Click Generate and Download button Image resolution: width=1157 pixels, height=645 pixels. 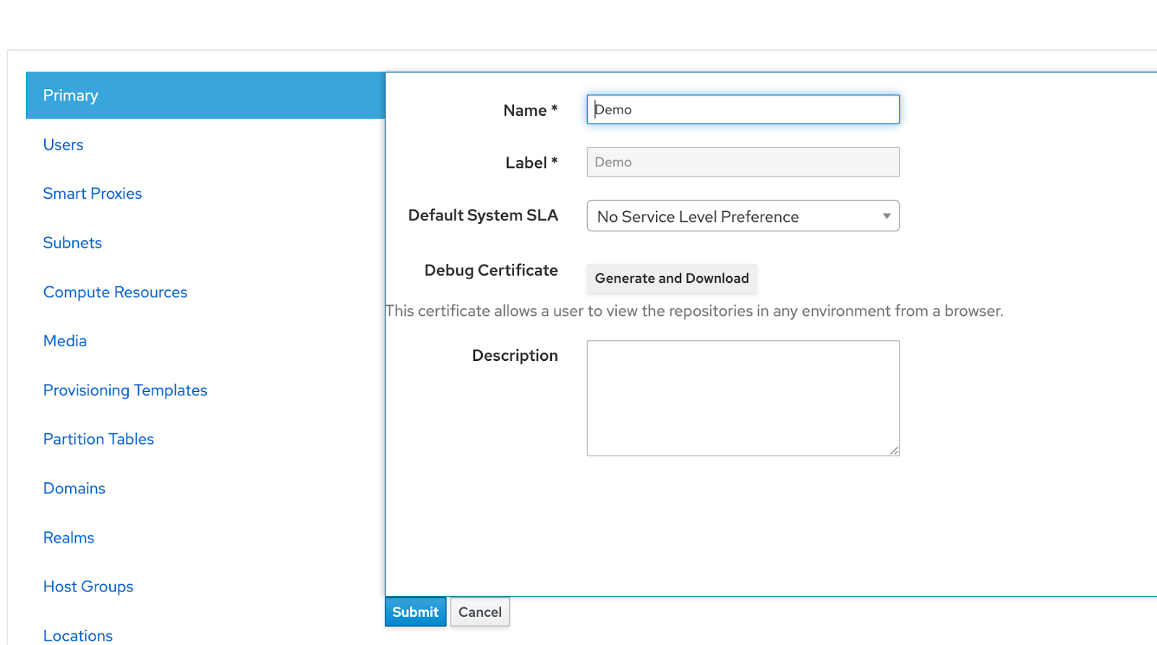(x=671, y=278)
